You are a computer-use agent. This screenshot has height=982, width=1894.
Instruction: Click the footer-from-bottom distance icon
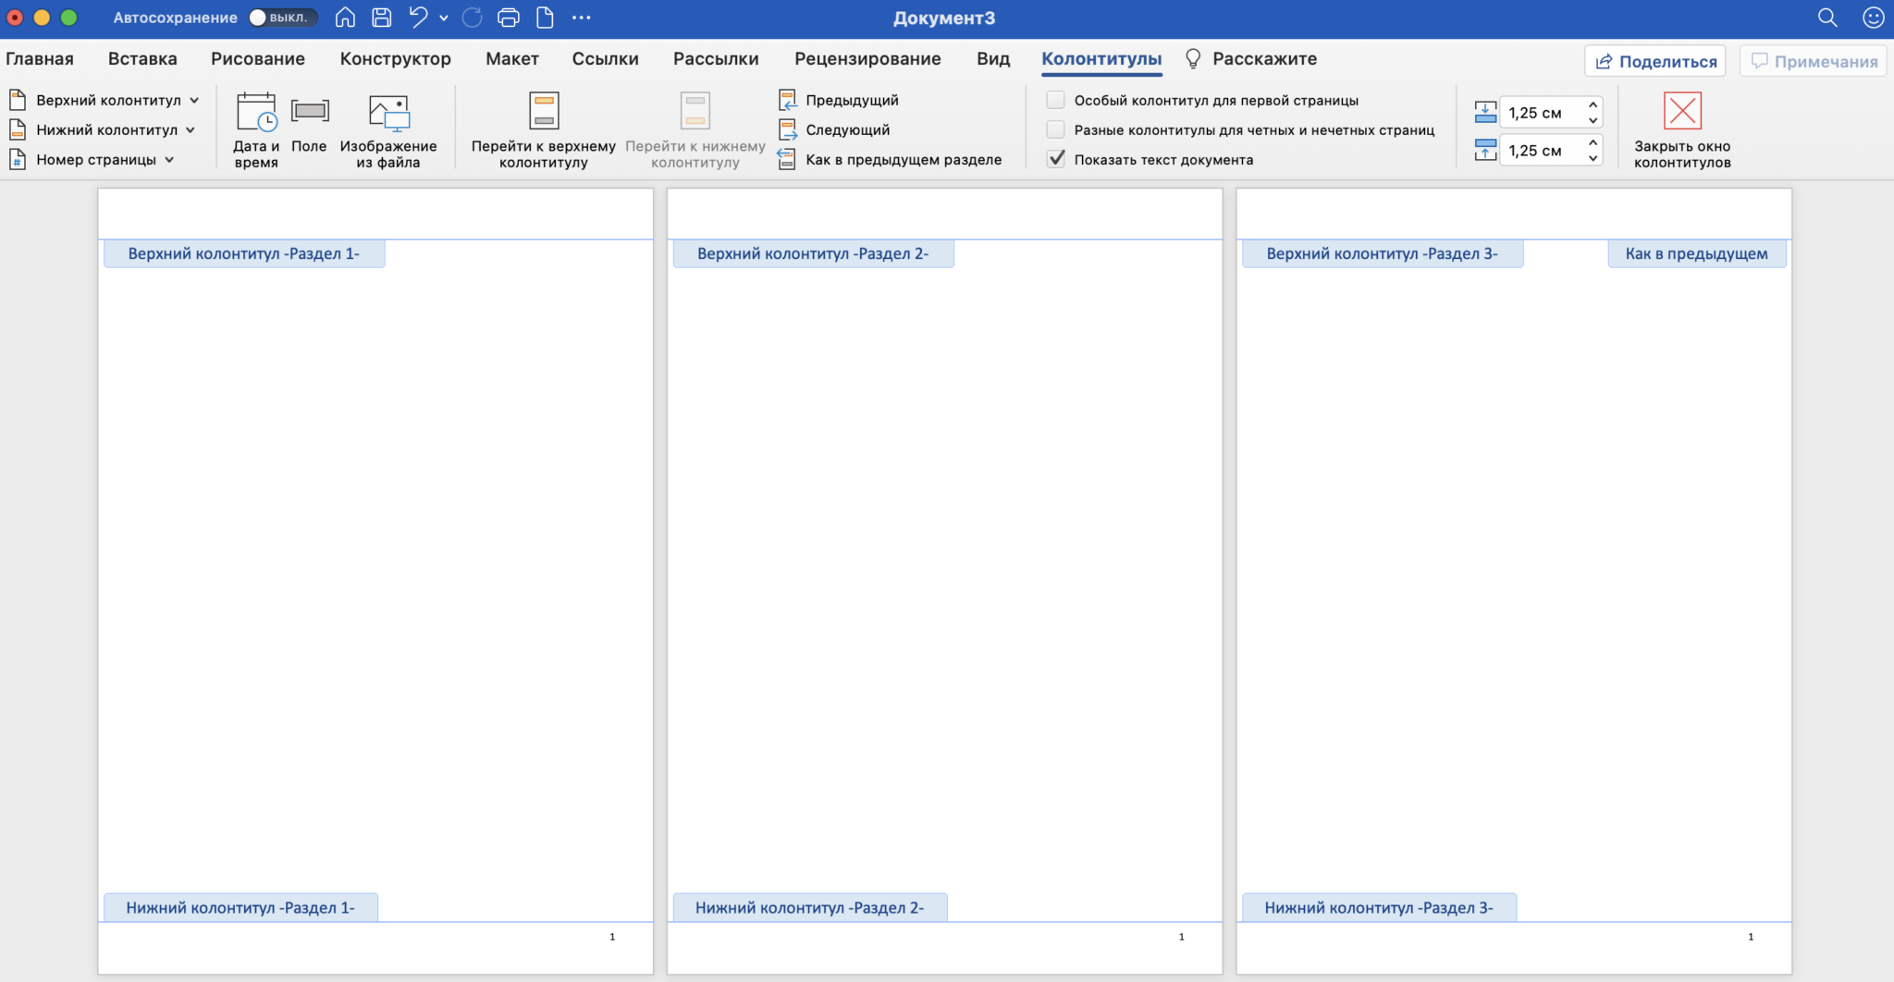point(1485,150)
